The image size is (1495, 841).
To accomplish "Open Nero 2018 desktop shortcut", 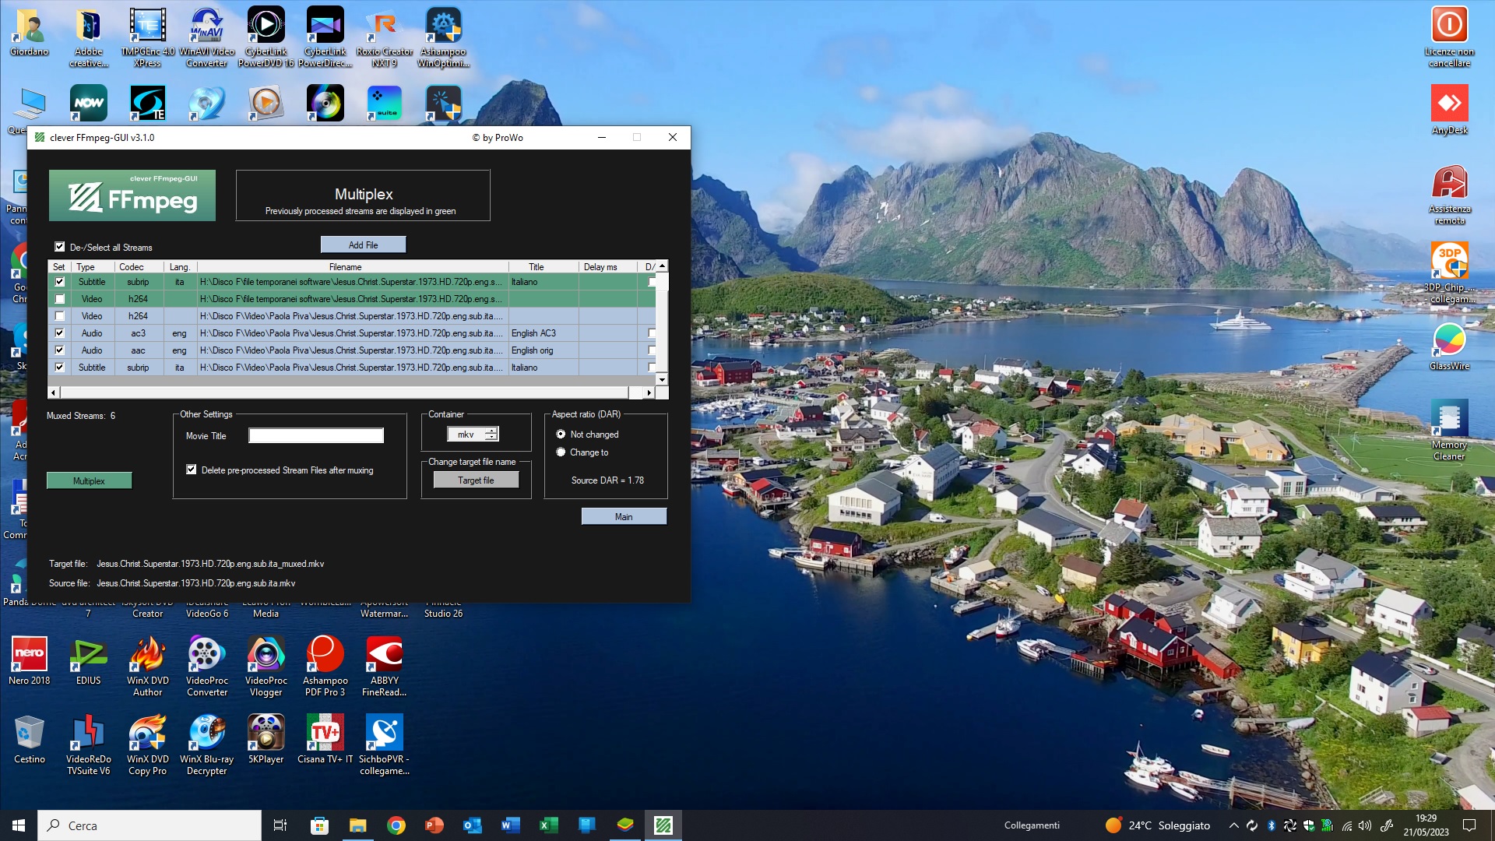I will coord(30,655).
